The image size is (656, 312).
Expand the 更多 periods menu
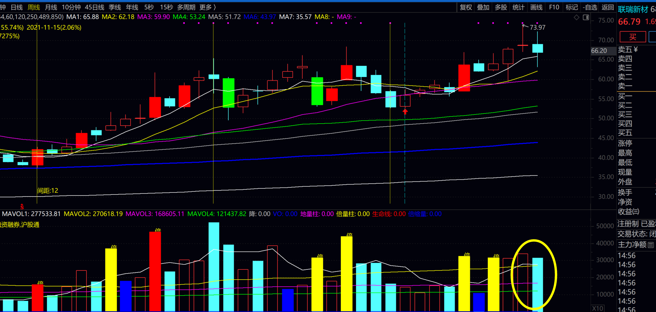coord(207,7)
